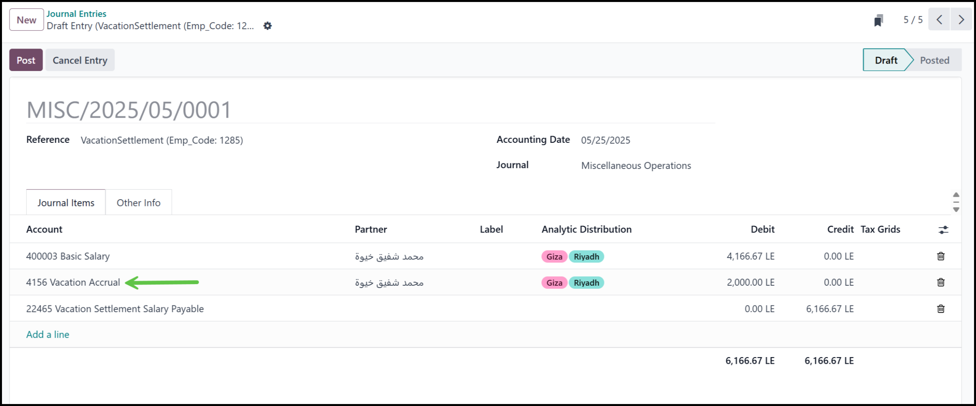Delete the Vacation Accrual line
976x406 pixels.
click(x=940, y=283)
